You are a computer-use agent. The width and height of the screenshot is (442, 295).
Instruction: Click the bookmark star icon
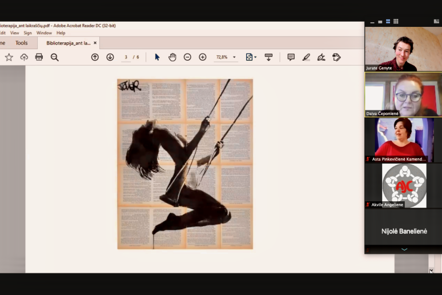point(9,57)
